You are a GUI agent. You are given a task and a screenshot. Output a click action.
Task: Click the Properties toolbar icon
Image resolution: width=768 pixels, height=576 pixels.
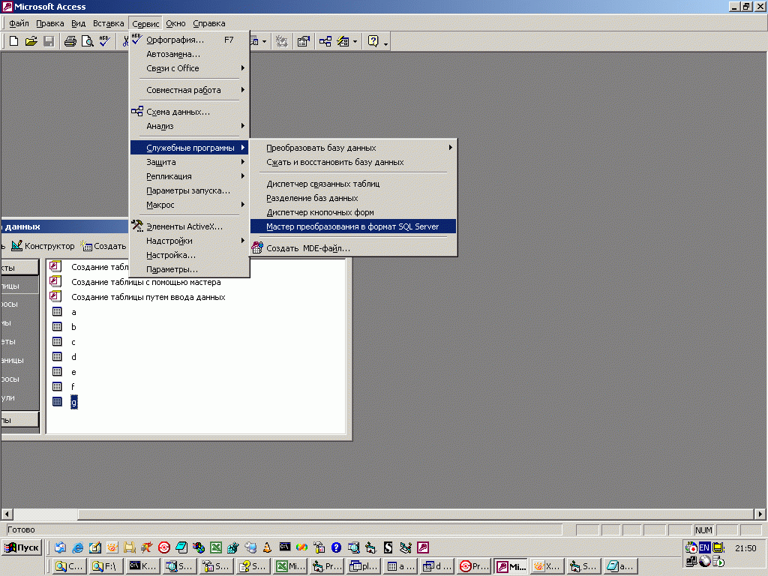click(303, 41)
